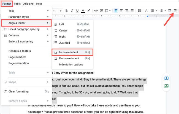Open the numbered list options dropdown
Screen dimensions: 179x114
tap(165, 11)
